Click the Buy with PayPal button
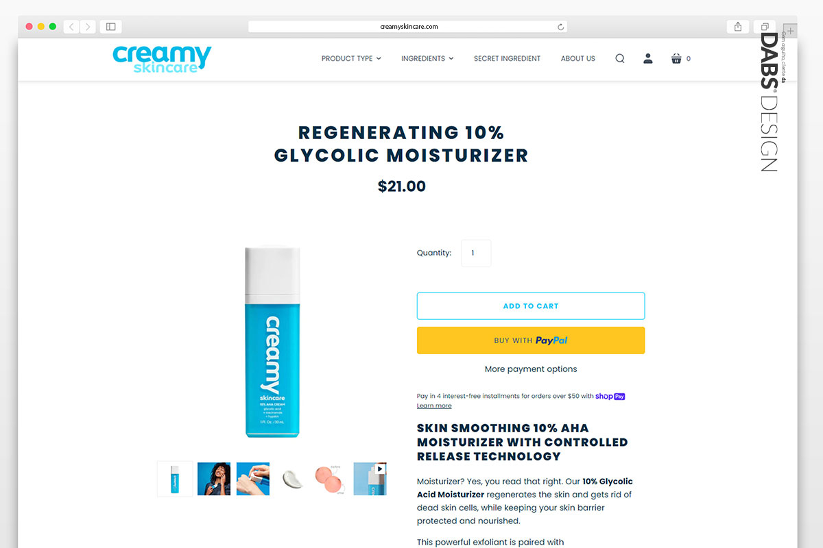 [x=531, y=340]
